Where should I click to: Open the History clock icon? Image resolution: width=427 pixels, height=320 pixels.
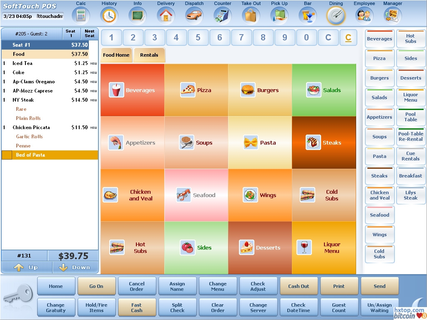[x=109, y=16]
